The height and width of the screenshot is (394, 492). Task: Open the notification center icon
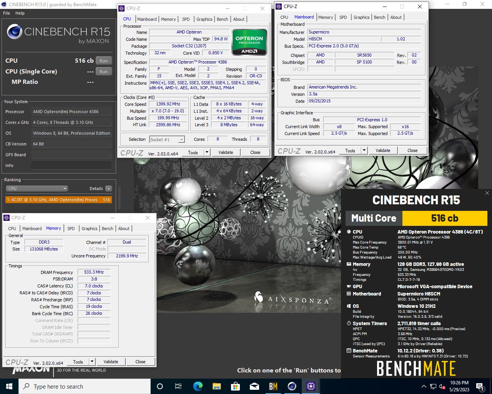[x=479, y=386]
